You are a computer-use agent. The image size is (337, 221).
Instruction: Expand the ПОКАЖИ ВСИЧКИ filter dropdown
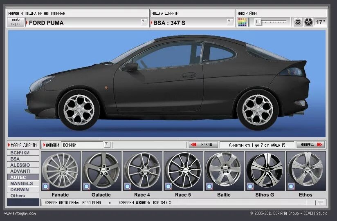pyautogui.click(x=107, y=145)
